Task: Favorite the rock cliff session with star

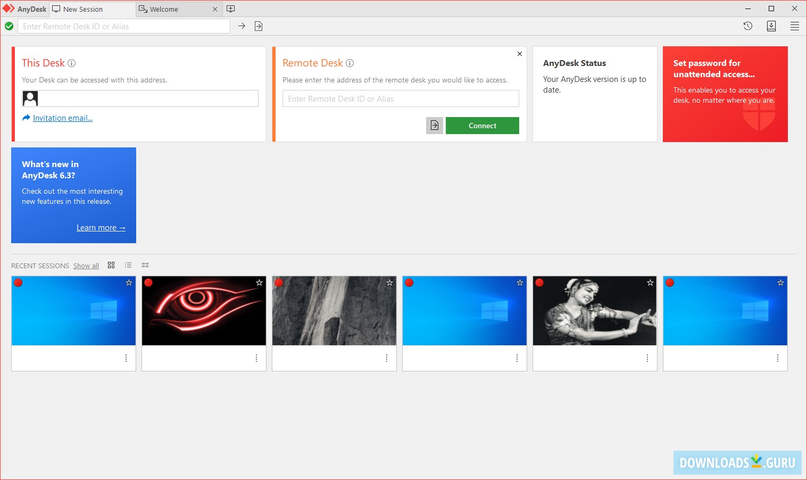Action: click(389, 283)
